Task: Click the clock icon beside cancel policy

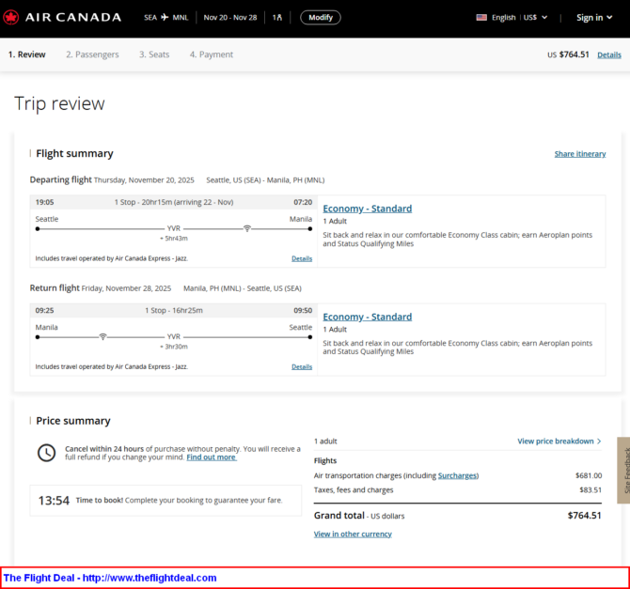Action: [x=47, y=453]
